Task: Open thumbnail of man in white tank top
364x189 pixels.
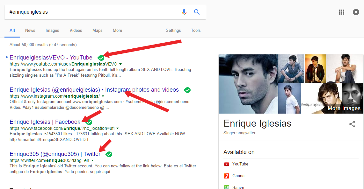Action: coord(345,68)
